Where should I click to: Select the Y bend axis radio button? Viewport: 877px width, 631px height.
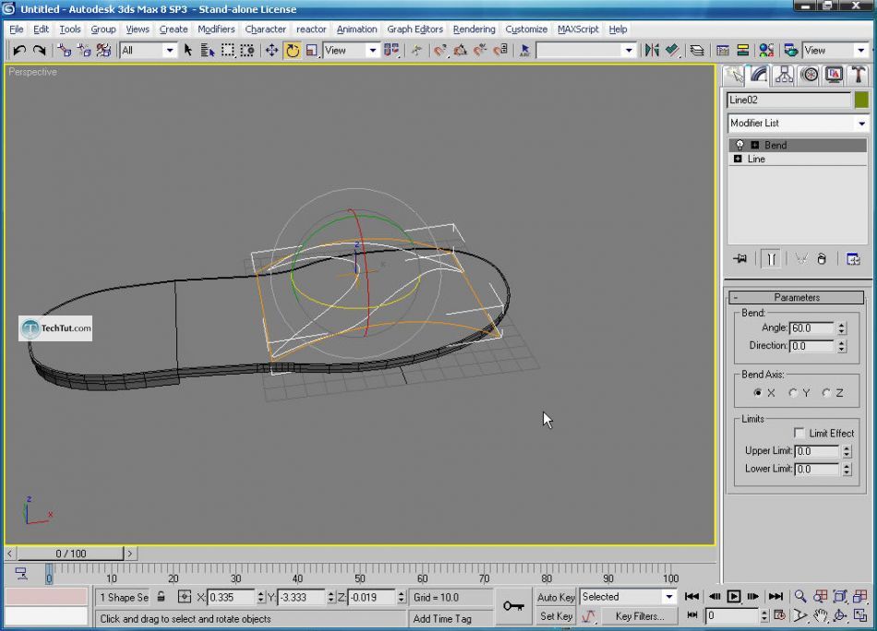click(x=793, y=393)
